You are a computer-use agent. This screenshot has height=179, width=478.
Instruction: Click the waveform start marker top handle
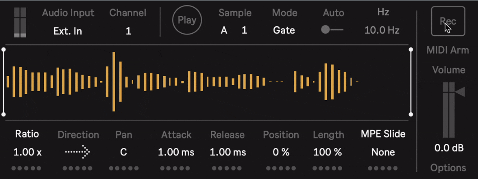point(3,49)
